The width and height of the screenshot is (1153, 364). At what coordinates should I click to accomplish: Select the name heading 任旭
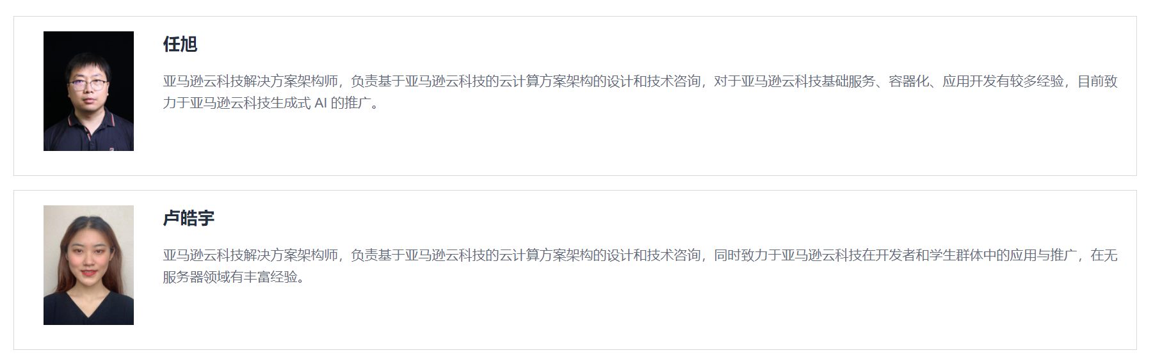click(180, 44)
